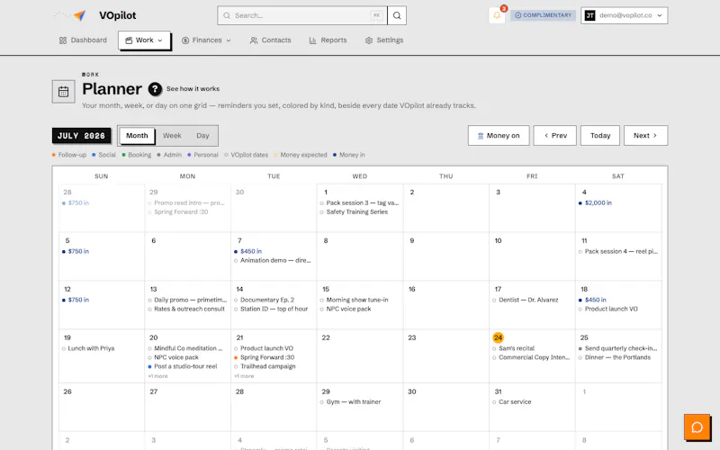Click the JULY 2026 label
Screen dimensions: 720x450
[x=81, y=136]
